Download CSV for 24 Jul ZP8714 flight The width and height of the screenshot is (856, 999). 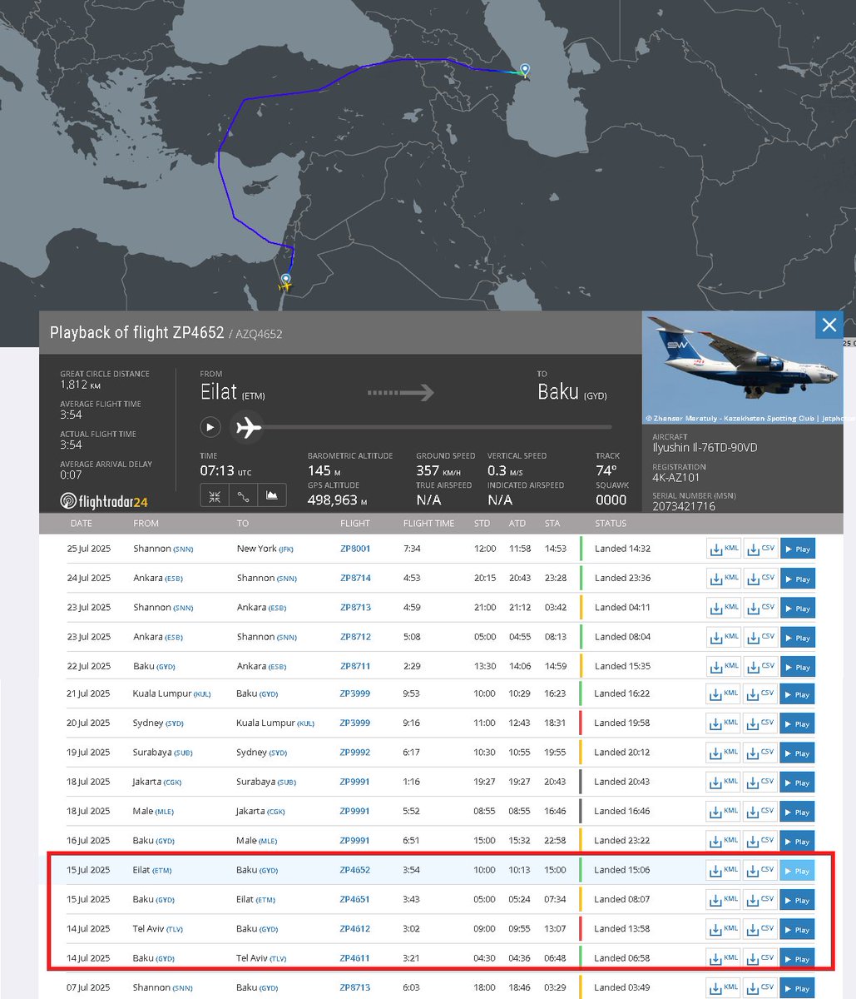coord(760,579)
